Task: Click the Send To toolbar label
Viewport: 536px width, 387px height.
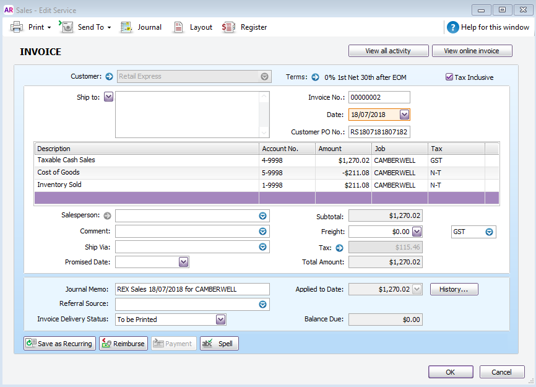Action: (90, 27)
